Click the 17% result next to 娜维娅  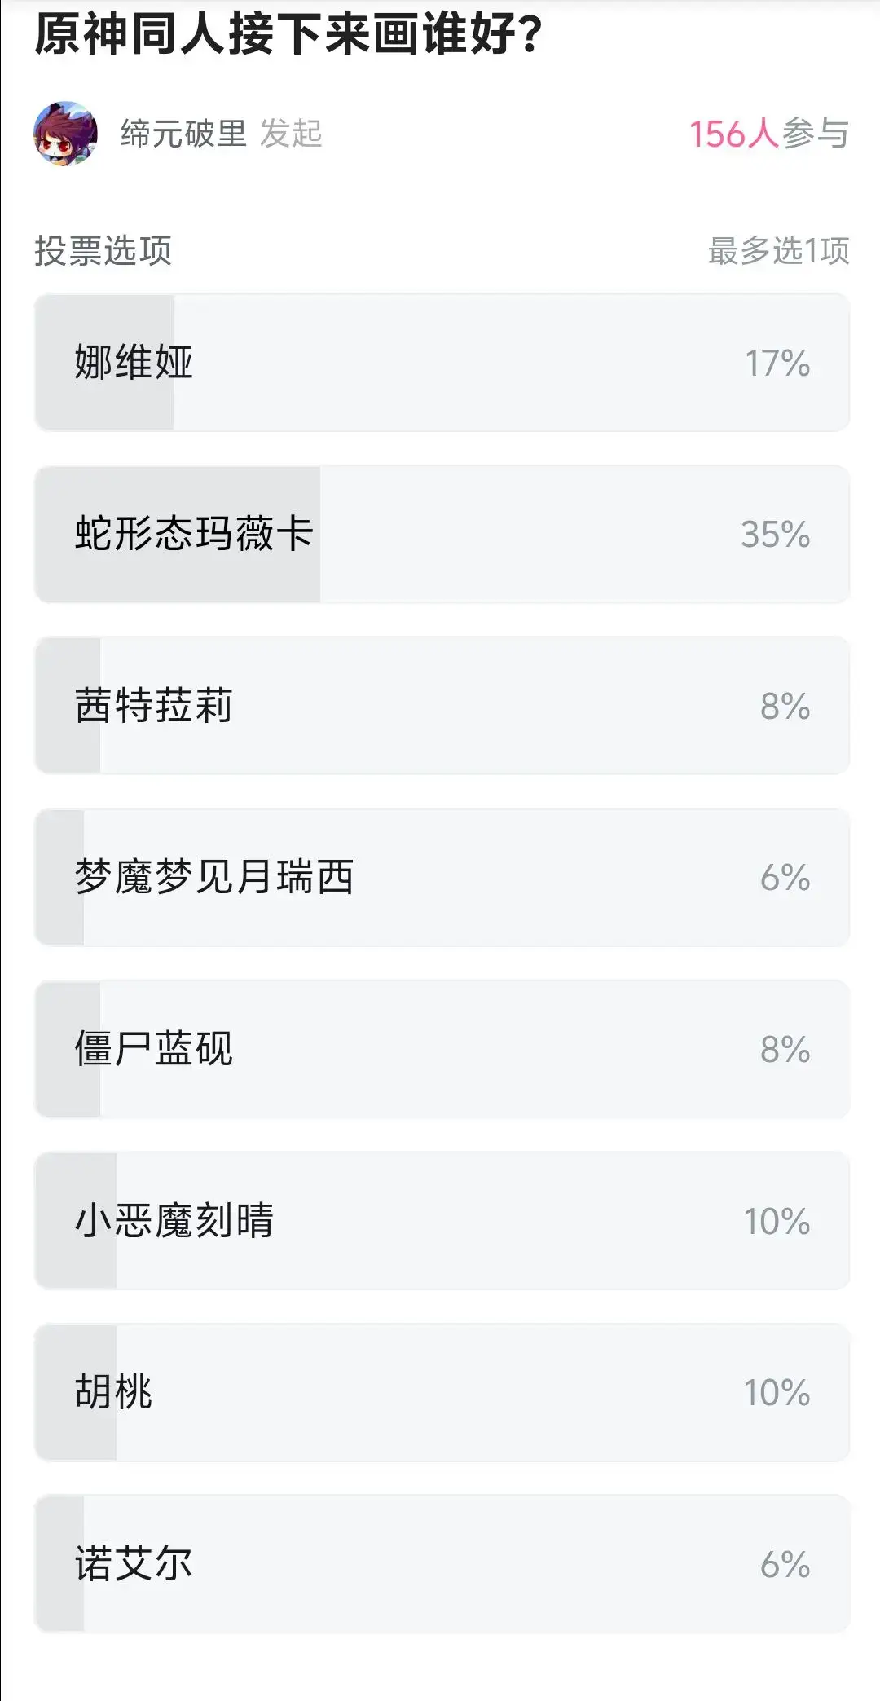click(777, 363)
